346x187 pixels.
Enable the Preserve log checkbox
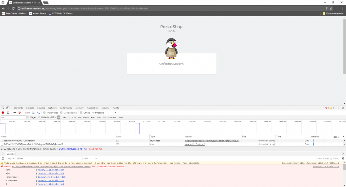click(x=44, y=113)
